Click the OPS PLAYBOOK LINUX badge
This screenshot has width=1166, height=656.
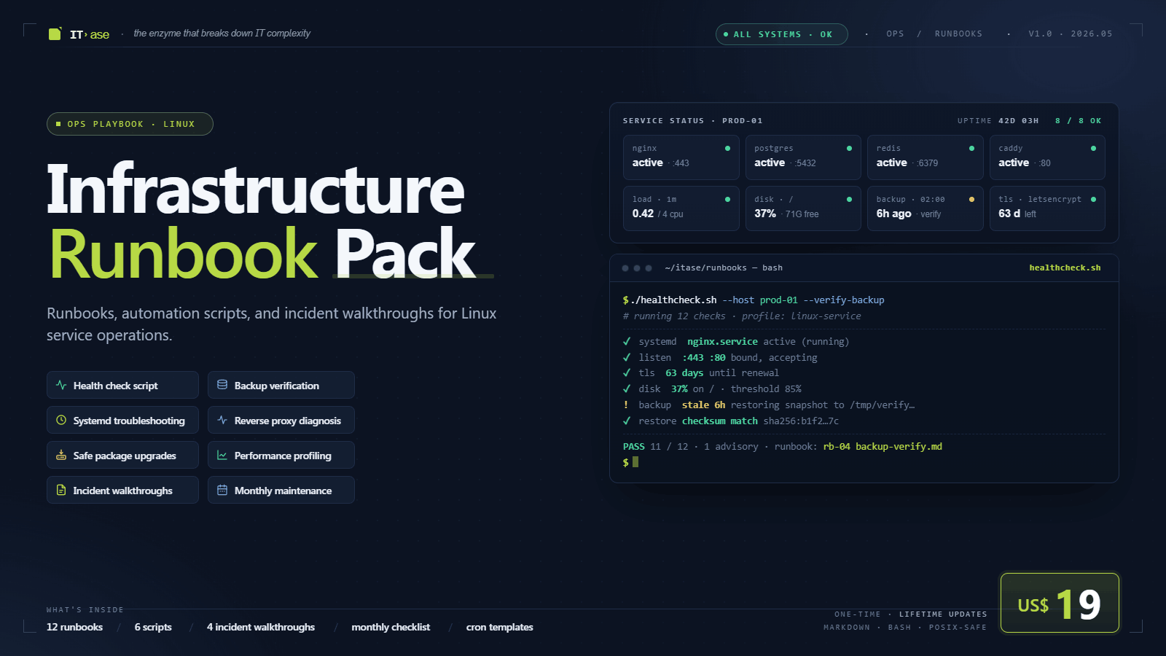[130, 124]
